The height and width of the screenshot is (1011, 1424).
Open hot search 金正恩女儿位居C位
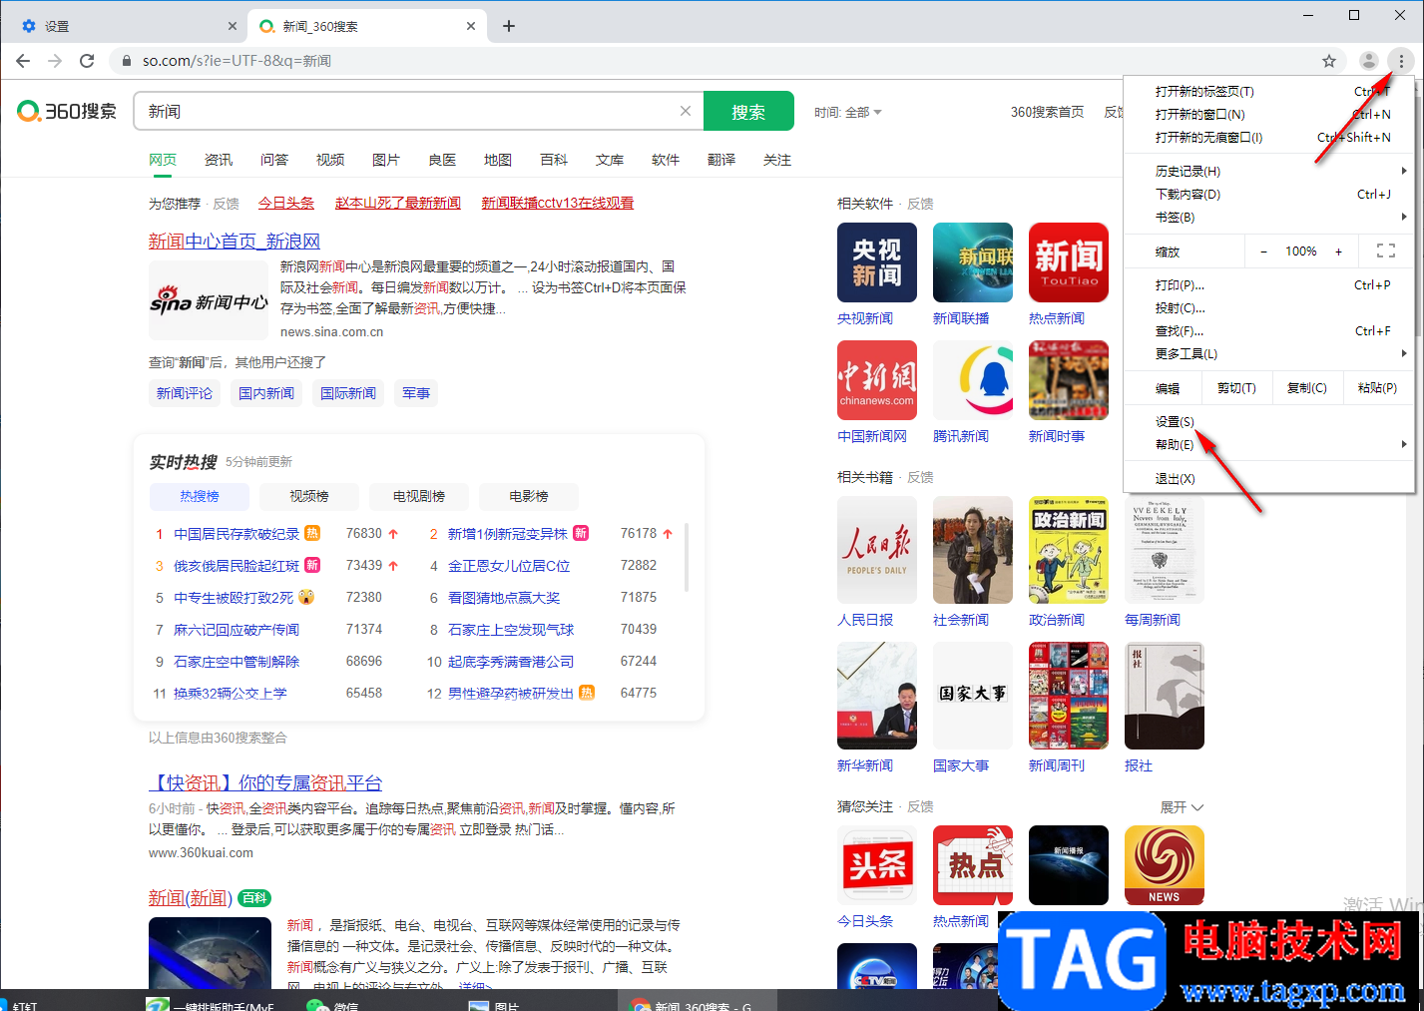509,566
